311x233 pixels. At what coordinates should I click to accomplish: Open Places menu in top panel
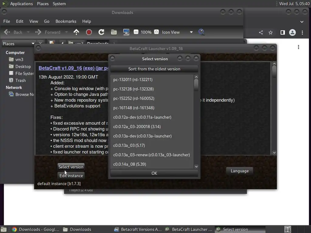[x=43, y=4]
